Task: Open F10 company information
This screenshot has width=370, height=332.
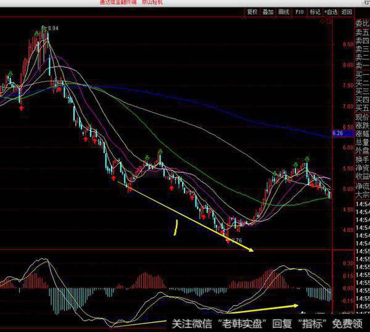Action: 299,12
